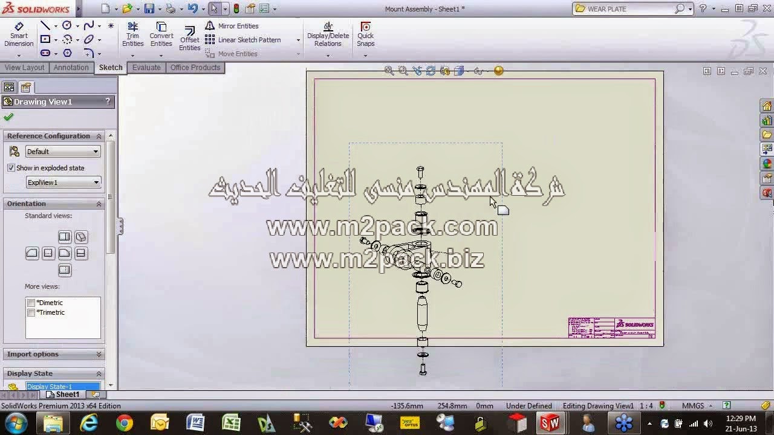Select the top standard view button

[x=65, y=237]
